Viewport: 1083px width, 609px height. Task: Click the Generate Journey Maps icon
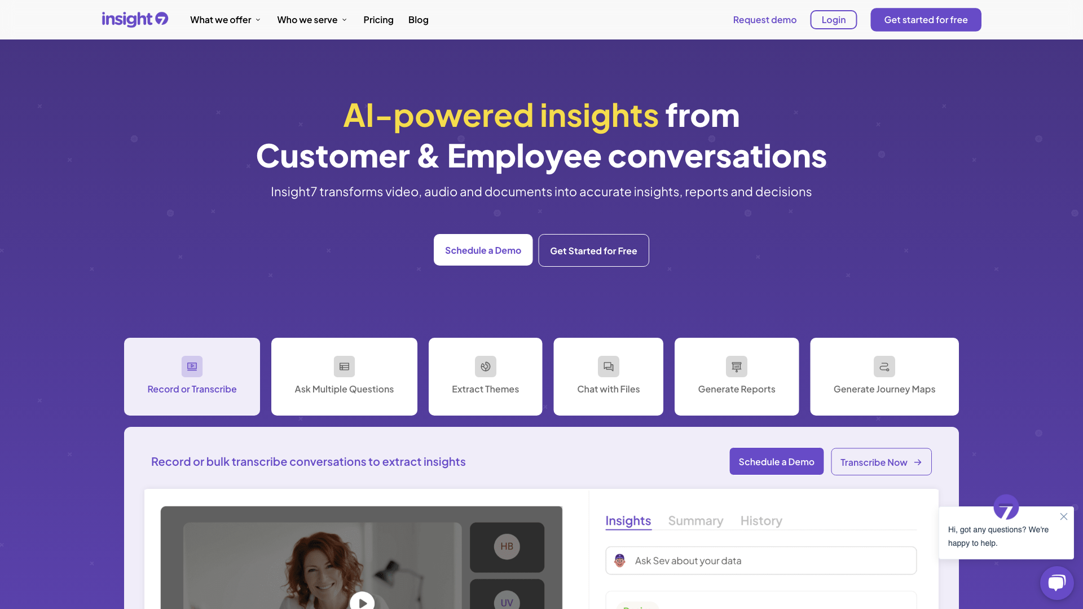point(884,366)
